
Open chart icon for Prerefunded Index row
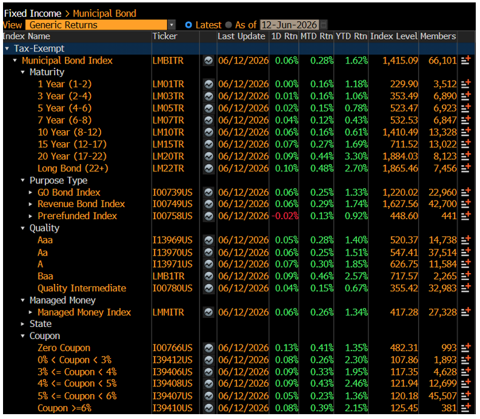click(208, 216)
